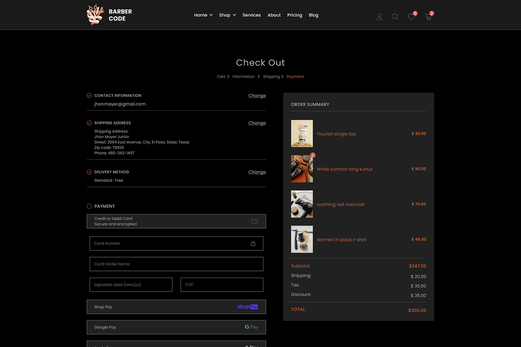Open White comfort long kurtuz thumbnail
This screenshot has width=521, height=347.
click(x=302, y=169)
